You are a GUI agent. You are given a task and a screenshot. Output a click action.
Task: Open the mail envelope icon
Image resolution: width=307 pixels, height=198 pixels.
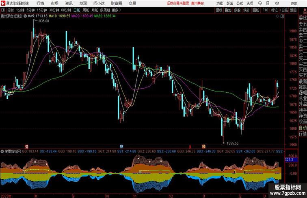click(x=277, y=3)
